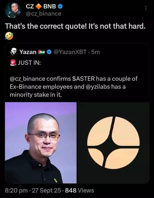
Task: Click Yazan's blue verified badge
Action: 49,52
